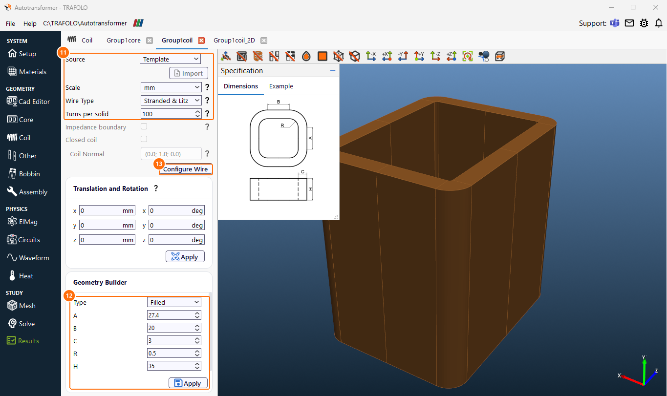Set view to -X axis direction
Image resolution: width=667 pixels, height=396 pixels.
(371, 56)
